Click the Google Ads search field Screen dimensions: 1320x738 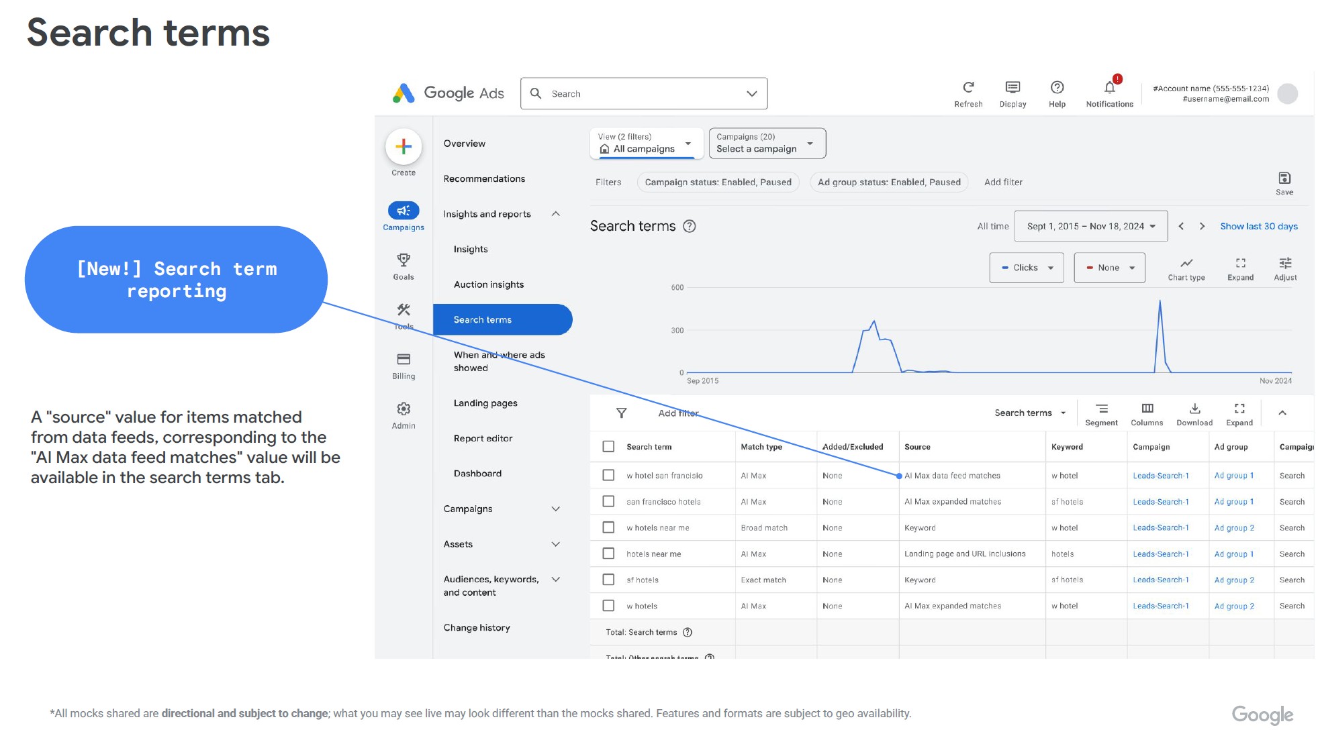[x=644, y=94]
